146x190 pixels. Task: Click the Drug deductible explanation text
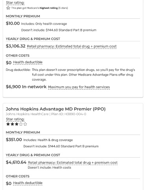(84, 75)
